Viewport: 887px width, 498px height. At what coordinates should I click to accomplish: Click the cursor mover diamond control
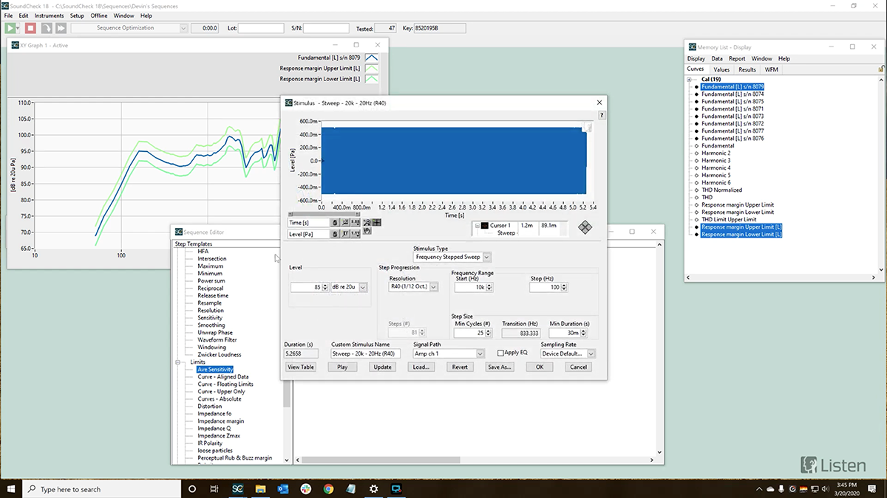coord(585,227)
